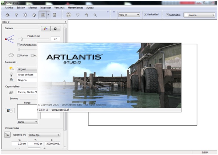Select the zoom magnifier tool

(x=95, y=15)
